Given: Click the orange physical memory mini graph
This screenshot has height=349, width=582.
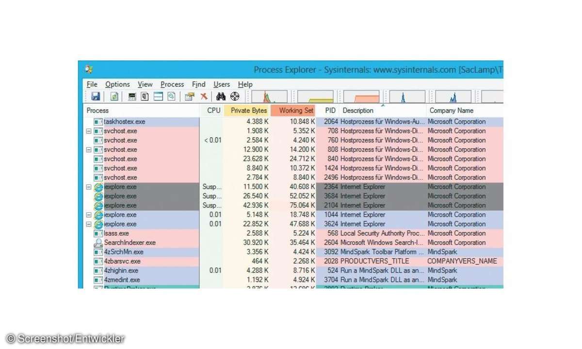Looking at the screenshot, I should pyautogui.click(x=361, y=96).
